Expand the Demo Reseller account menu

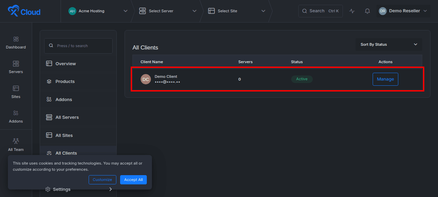coord(403,11)
